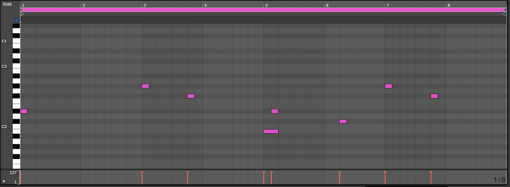The image size is (510, 187).
Task: Click bar 3 in the time ruler
Action: pos(144,5)
